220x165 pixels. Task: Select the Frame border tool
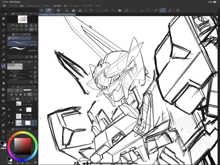pyautogui.click(x=3, y=126)
